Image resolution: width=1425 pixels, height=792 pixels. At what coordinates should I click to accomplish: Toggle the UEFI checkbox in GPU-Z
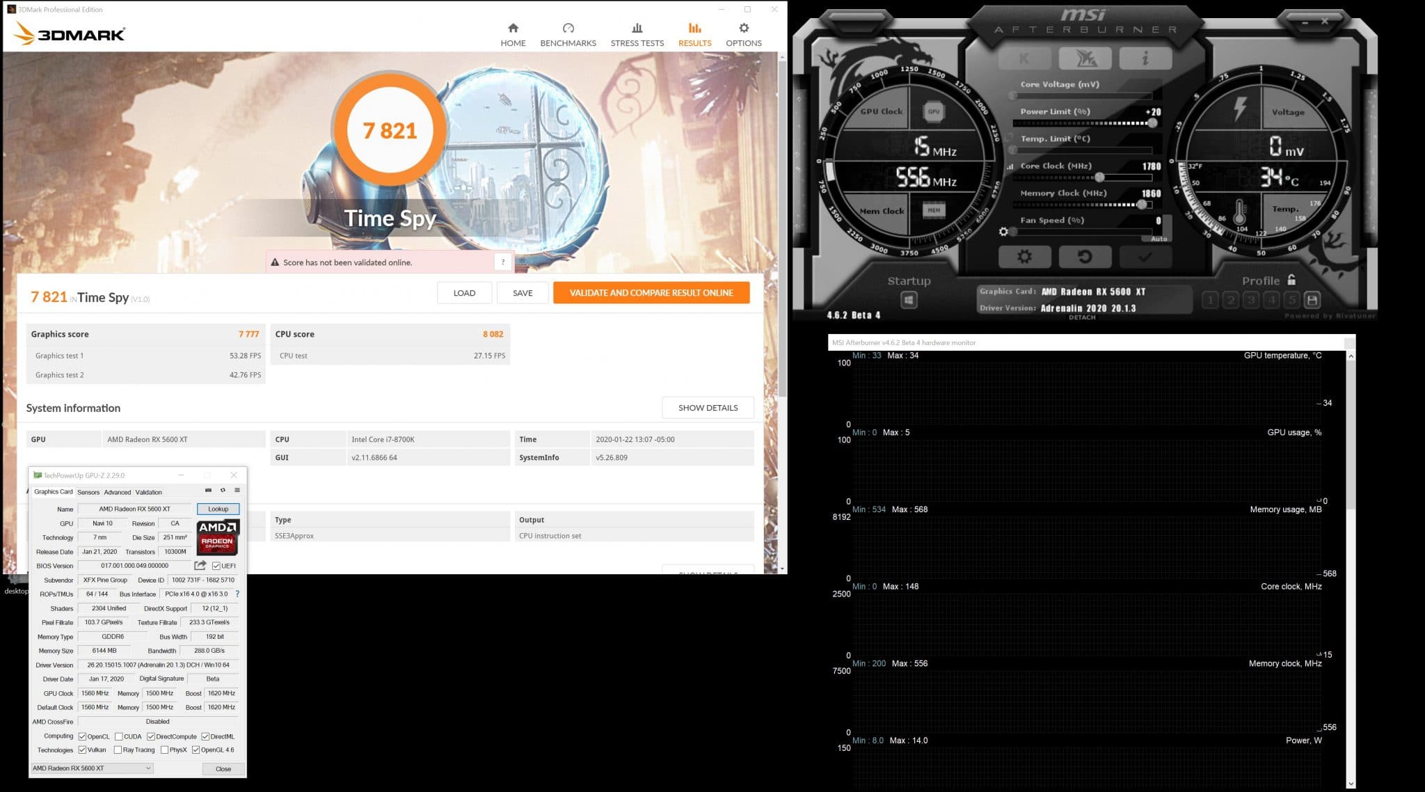click(x=216, y=566)
